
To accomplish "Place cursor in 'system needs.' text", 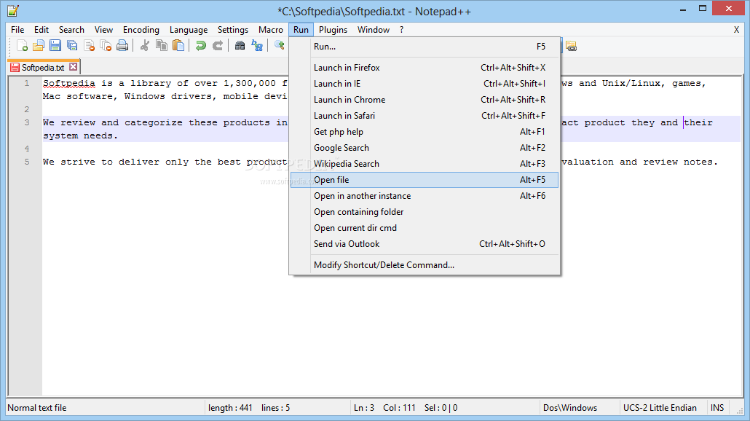I will pos(80,136).
